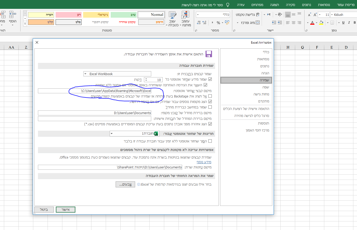Apply the yellow 'ניטראלי' cell style swatch

[96, 15]
